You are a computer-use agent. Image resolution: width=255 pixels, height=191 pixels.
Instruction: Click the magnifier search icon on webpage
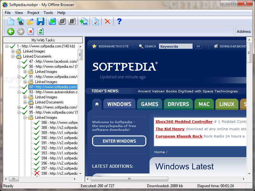click(x=141, y=46)
